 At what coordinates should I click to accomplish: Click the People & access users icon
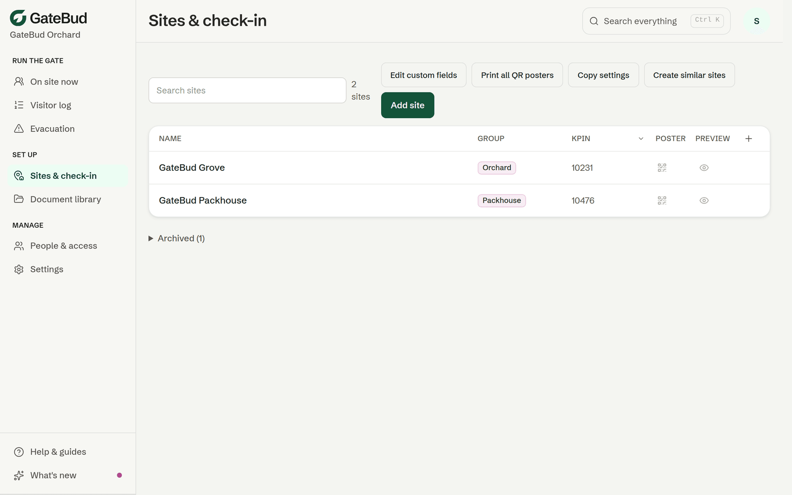[19, 246]
